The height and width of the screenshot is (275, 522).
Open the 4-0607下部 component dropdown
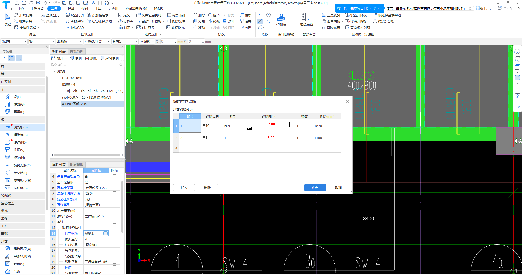pos(97,41)
